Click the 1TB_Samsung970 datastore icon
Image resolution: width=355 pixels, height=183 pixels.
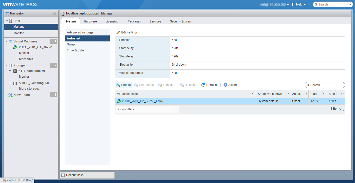pos(15,71)
